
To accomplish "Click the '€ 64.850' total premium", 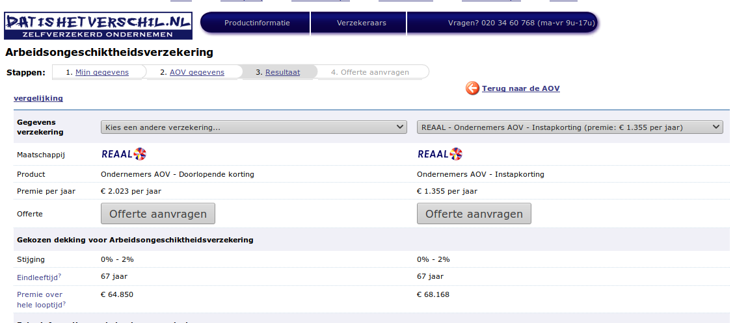I will (116, 294).
